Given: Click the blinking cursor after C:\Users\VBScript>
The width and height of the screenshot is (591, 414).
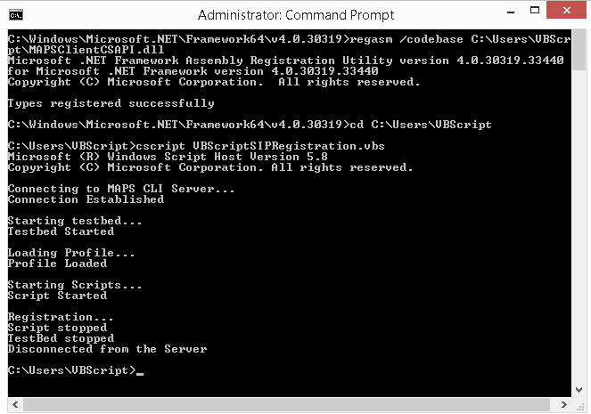Looking at the screenshot, I should tap(140, 374).
